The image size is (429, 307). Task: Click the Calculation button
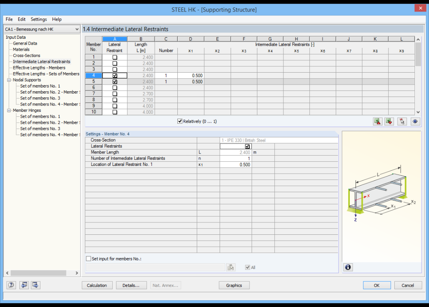click(97, 286)
